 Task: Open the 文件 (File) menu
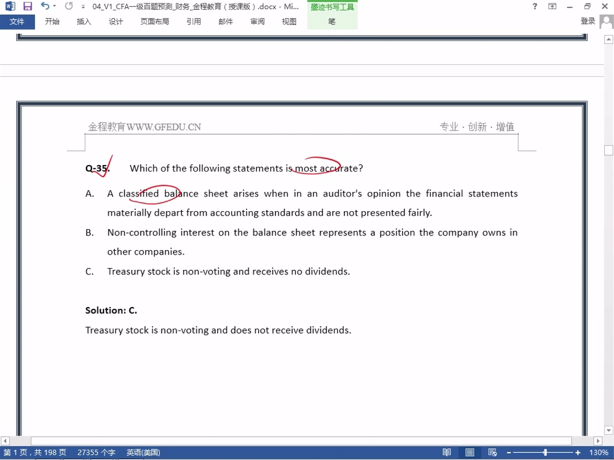pyautogui.click(x=17, y=22)
